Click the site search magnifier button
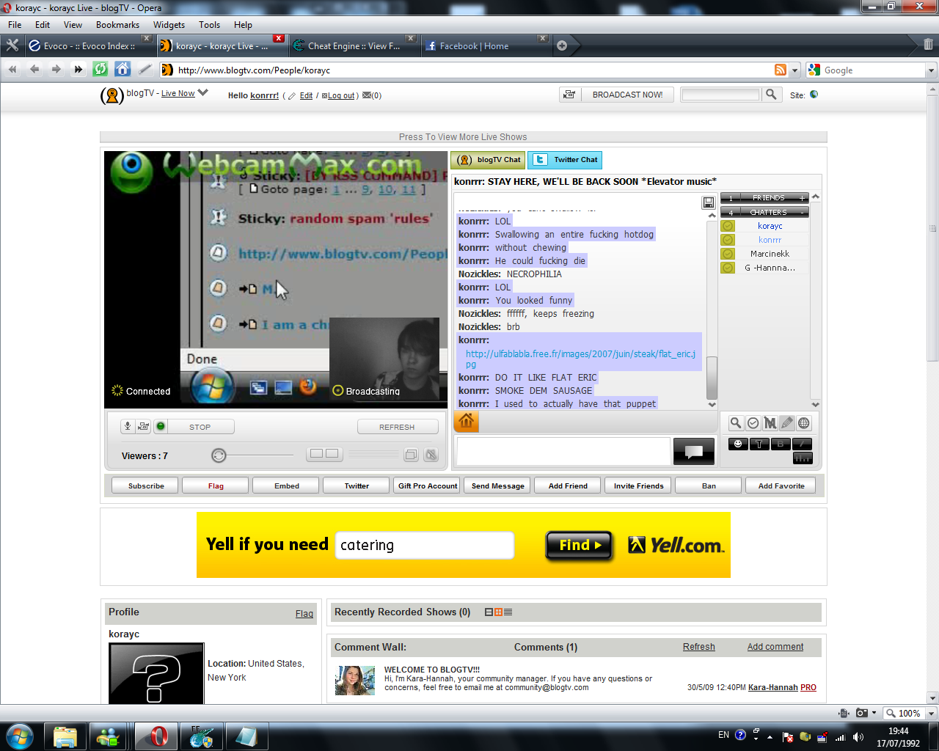Image resolution: width=939 pixels, height=751 pixels. [771, 95]
